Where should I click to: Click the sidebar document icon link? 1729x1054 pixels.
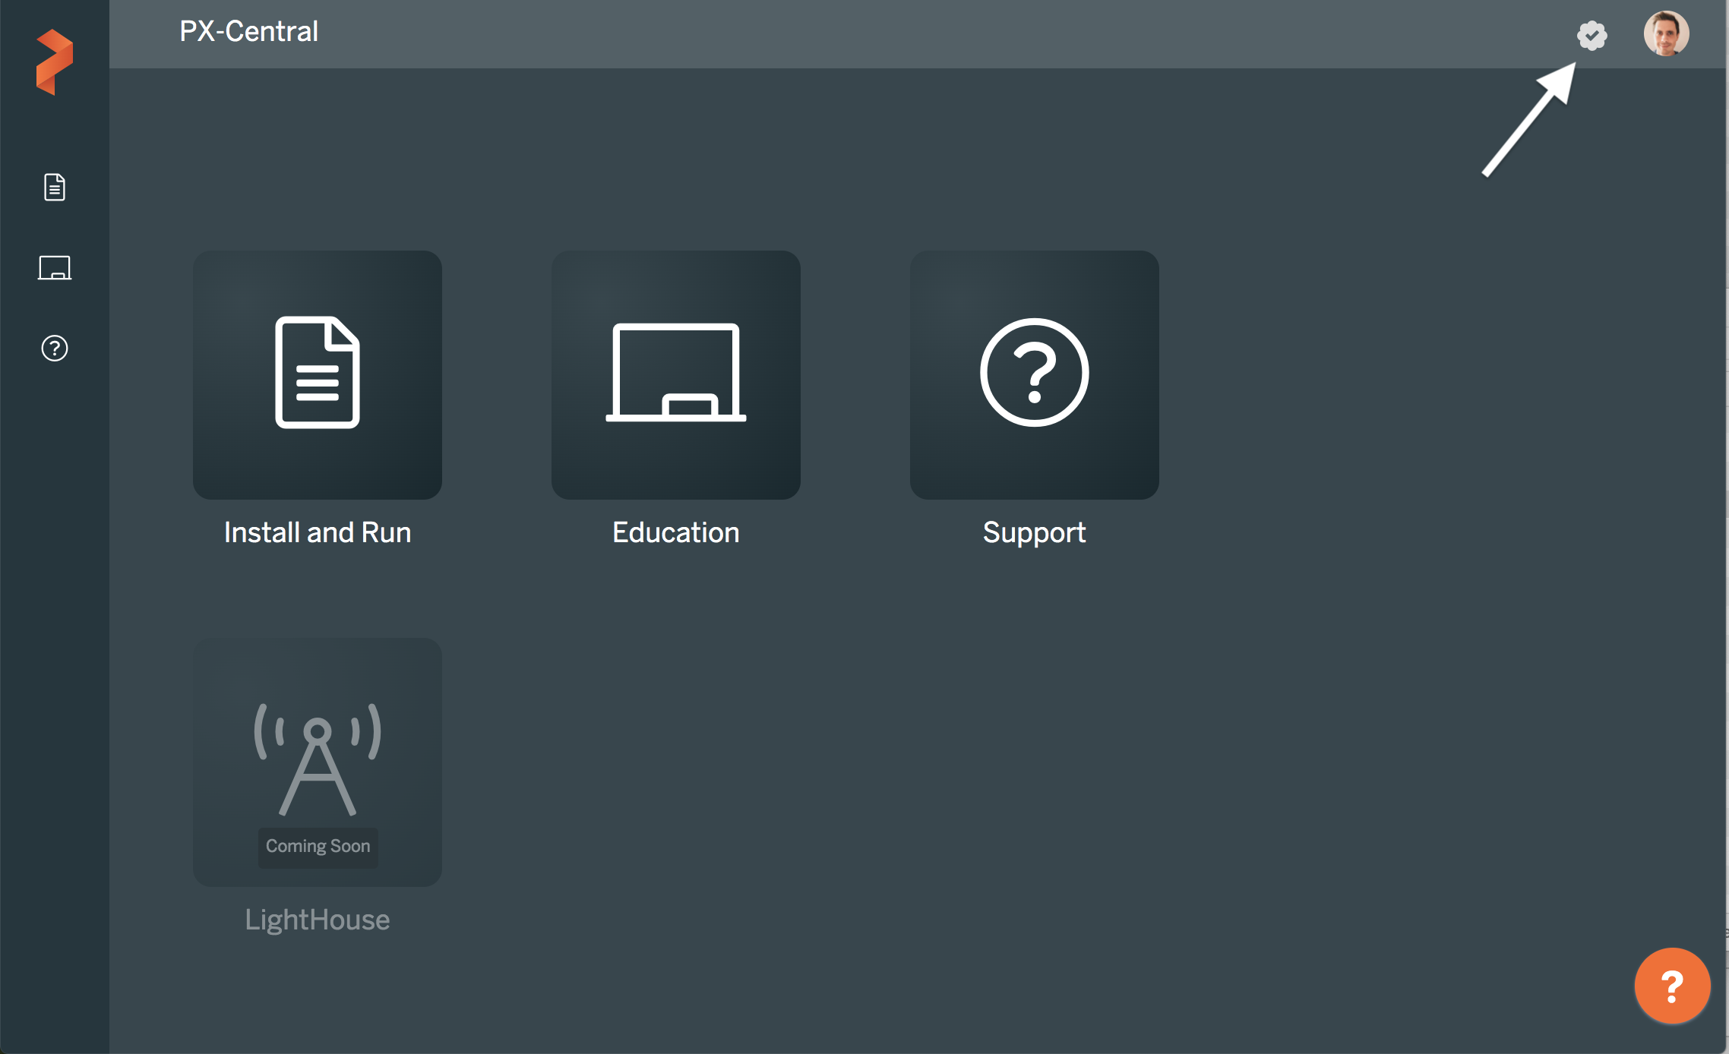55,188
